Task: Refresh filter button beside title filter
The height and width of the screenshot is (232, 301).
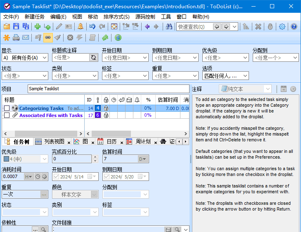Action: click(93, 57)
